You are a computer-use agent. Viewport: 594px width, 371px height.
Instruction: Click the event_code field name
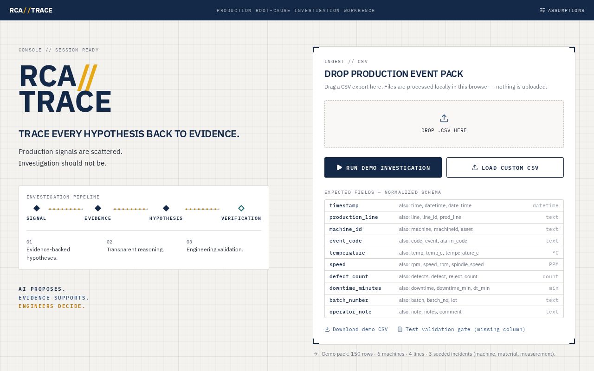(x=346, y=241)
